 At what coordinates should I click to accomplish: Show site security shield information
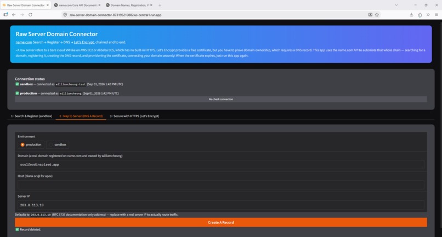tap(65, 15)
